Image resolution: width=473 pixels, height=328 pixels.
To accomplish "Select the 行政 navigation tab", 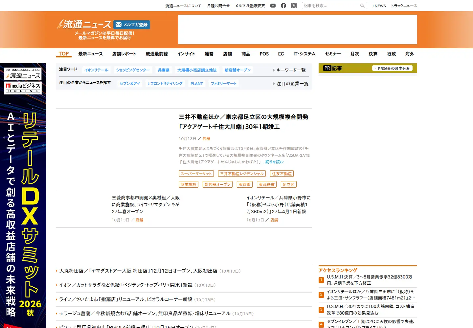I will click(392, 54).
